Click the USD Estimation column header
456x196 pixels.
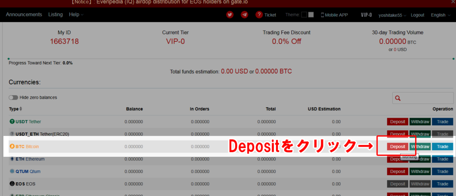click(324, 109)
